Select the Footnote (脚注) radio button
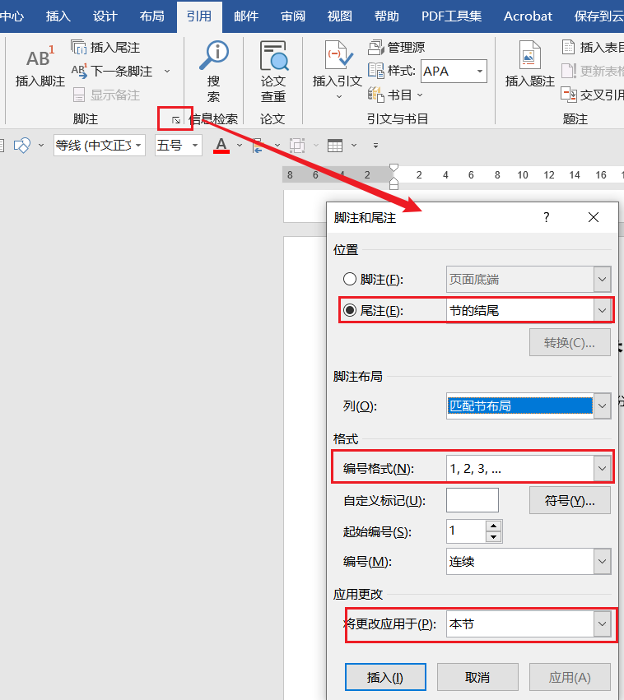This screenshot has height=700, width=624. [x=350, y=280]
